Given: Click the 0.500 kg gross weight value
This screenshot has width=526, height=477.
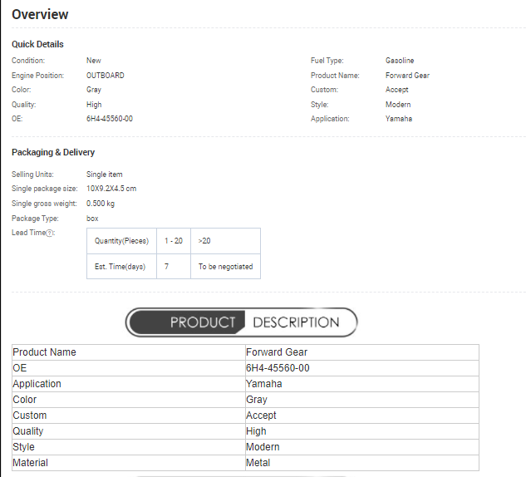Looking at the screenshot, I should (x=101, y=204).
